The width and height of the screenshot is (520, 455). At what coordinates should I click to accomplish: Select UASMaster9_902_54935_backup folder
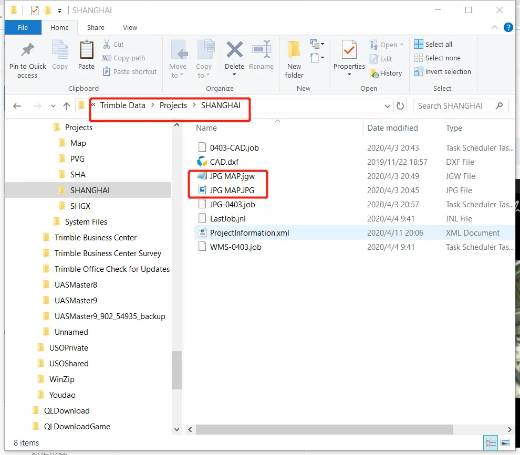pos(110,316)
